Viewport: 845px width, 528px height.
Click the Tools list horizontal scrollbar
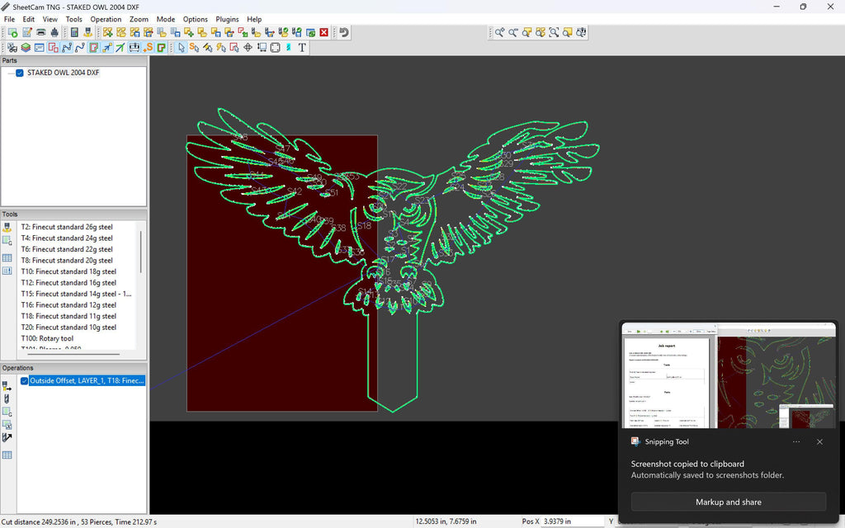(x=73, y=355)
